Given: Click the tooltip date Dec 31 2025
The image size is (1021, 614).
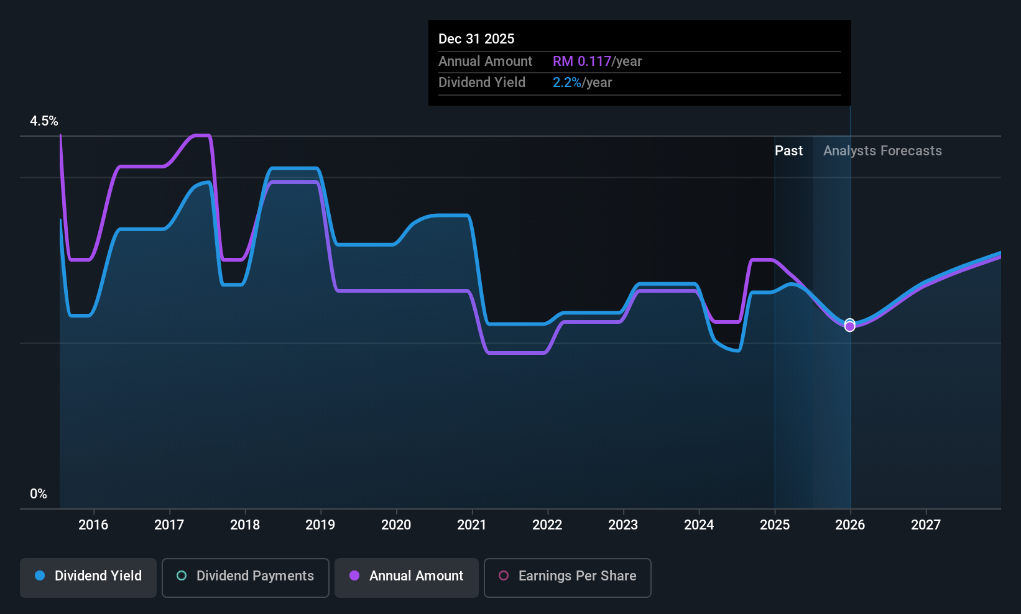Looking at the screenshot, I should coord(476,39).
